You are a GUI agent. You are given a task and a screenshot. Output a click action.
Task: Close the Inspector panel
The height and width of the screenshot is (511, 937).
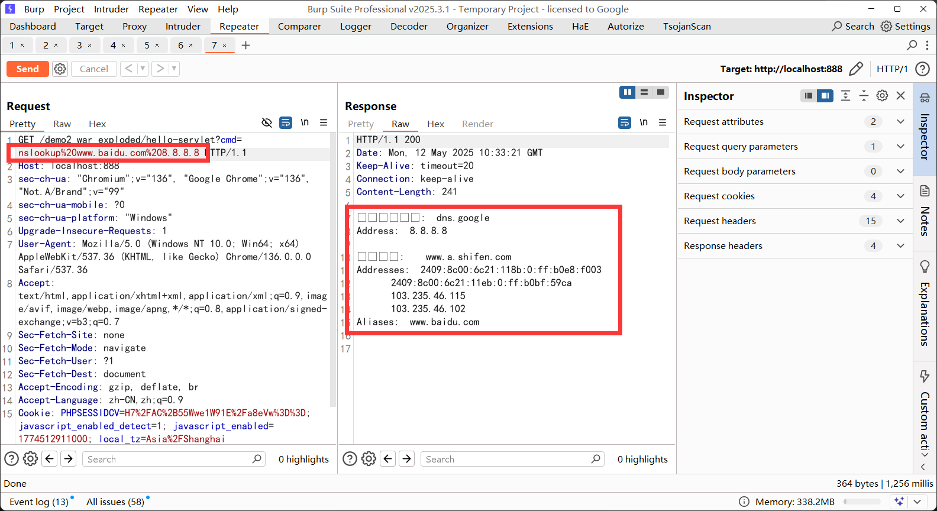pyautogui.click(x=901, y=96)
